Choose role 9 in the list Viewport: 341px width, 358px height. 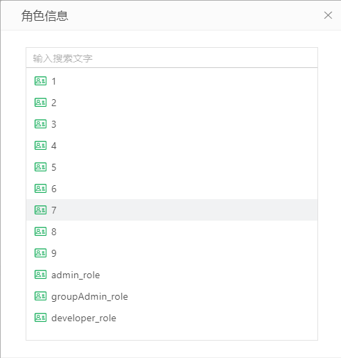(x=172, y=253)
